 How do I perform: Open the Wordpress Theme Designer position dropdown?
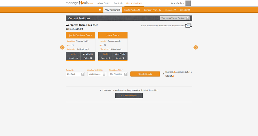175,18
